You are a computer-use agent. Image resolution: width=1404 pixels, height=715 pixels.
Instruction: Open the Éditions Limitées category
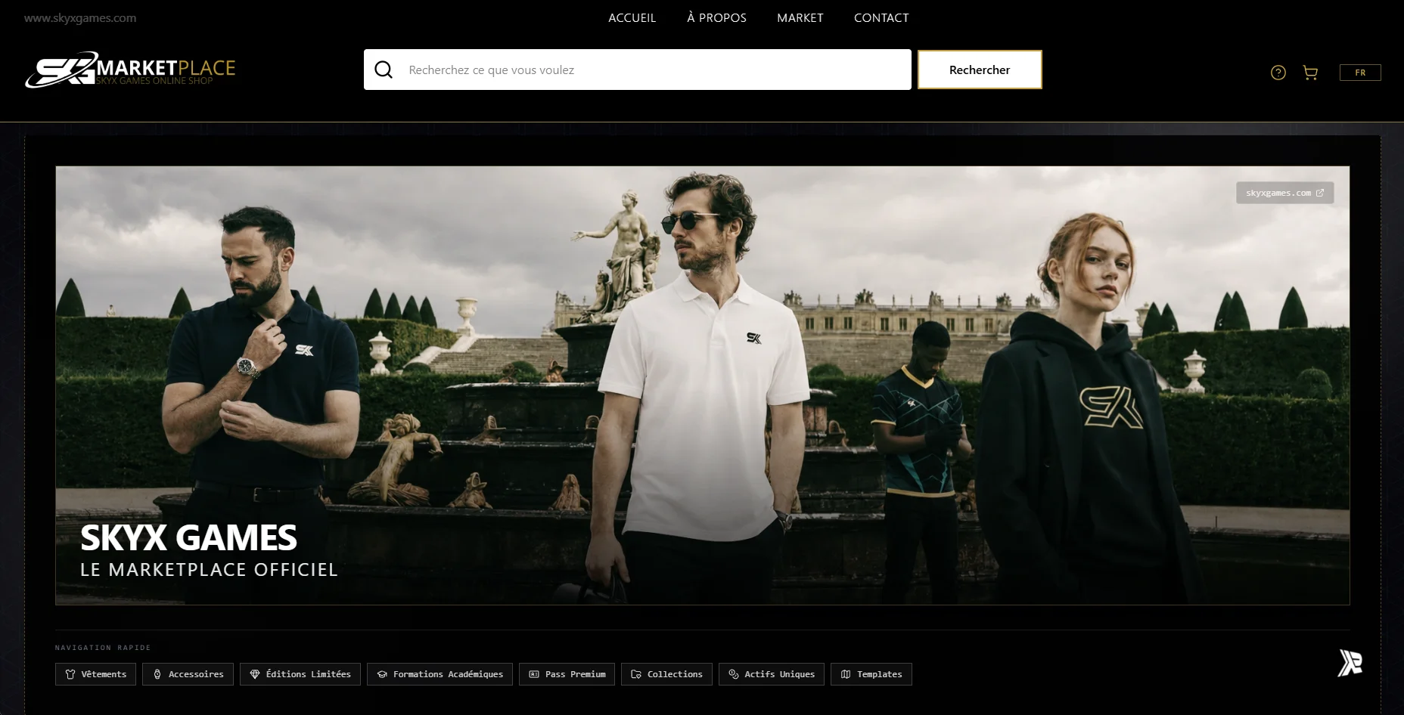pyautogui.click(x=300, y=674)
